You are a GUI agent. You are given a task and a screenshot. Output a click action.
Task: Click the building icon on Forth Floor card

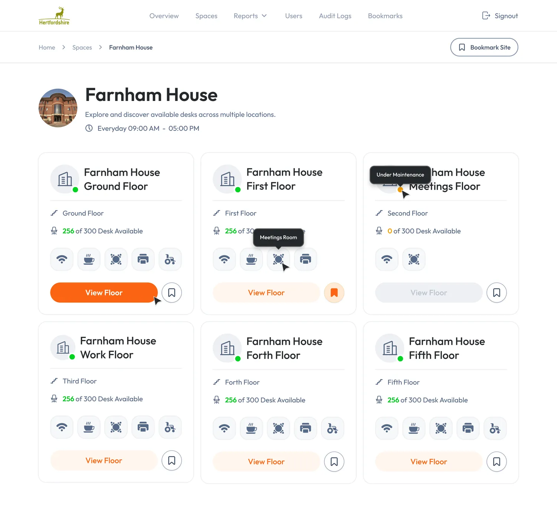point(227,348)
